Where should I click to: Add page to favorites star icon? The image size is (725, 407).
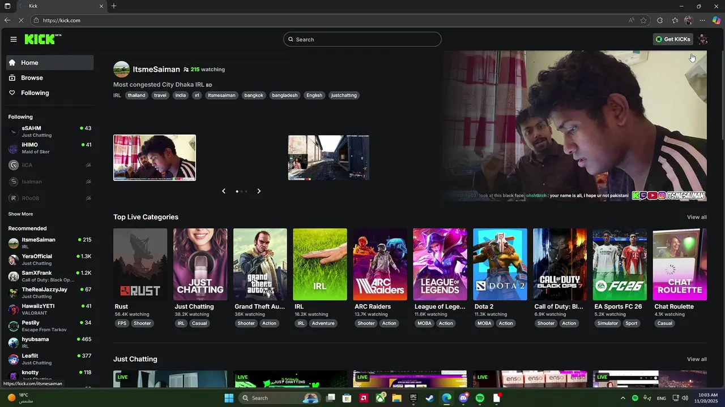click(643, 20)
